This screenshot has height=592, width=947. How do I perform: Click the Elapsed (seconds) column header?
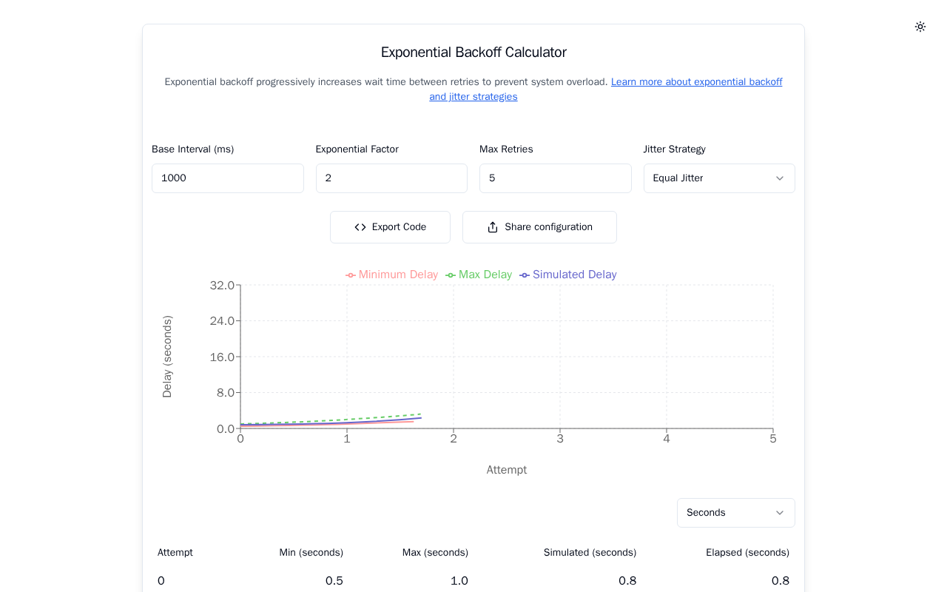tap(747, 553)
